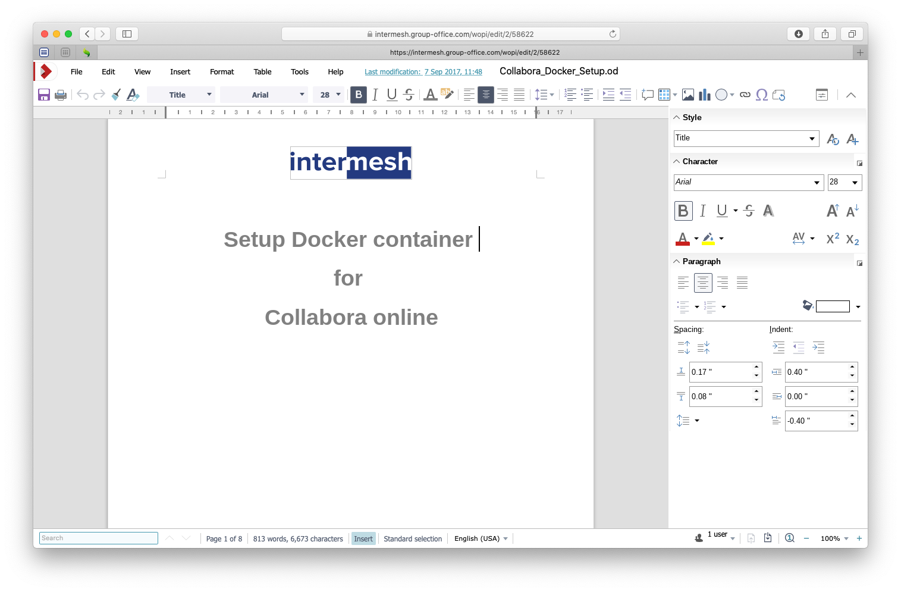Viewport: 901px width, 592px height.
Task: Open the Table menu
Action: tap(262, 72)
